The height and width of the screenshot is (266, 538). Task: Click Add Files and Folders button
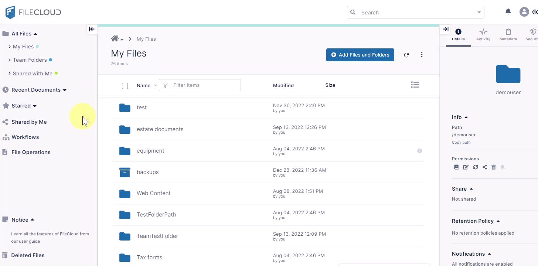pyautogui.click(x=360, y=55)
